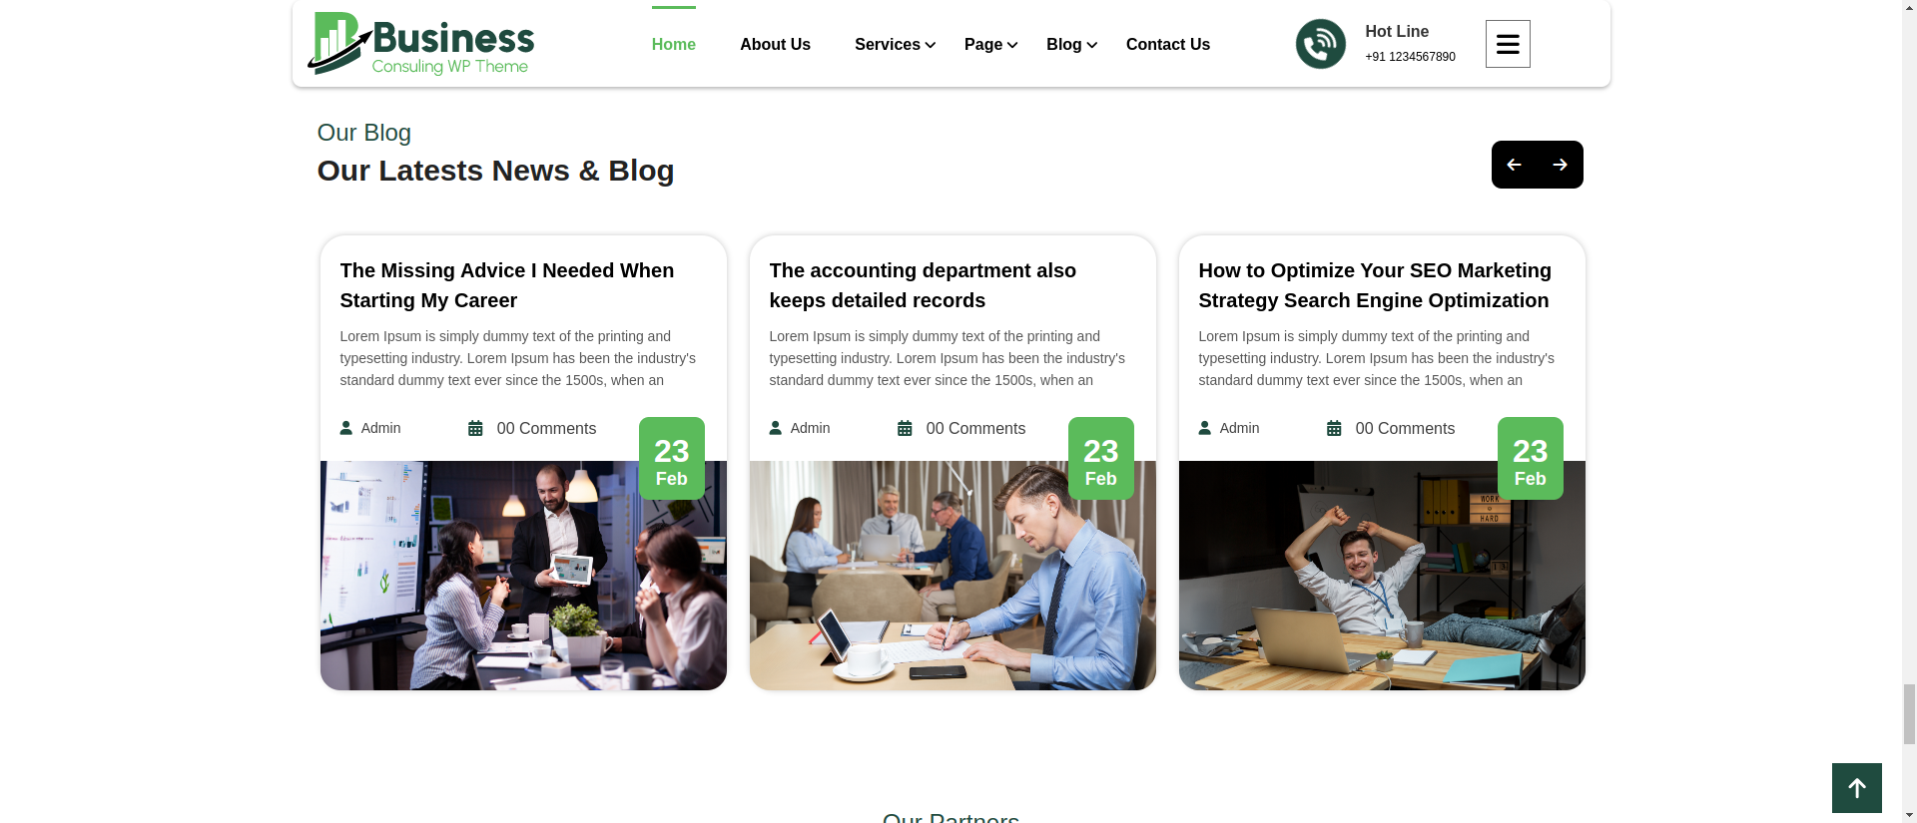Viewport: 1917px width, 823px height.
Task: Go to previous blog slide arrow
Action: (1515, 165)
